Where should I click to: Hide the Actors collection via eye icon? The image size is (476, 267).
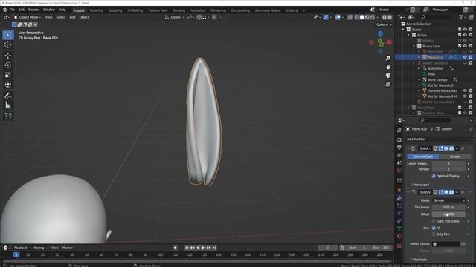pos(465,35)
